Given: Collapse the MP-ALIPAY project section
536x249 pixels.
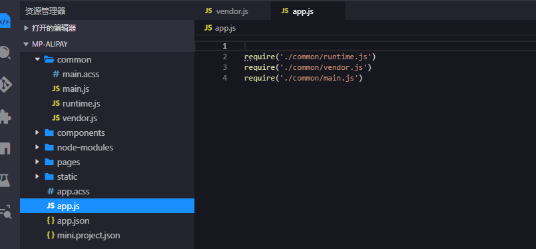Looking at the screenshot, I should [26, 44].
